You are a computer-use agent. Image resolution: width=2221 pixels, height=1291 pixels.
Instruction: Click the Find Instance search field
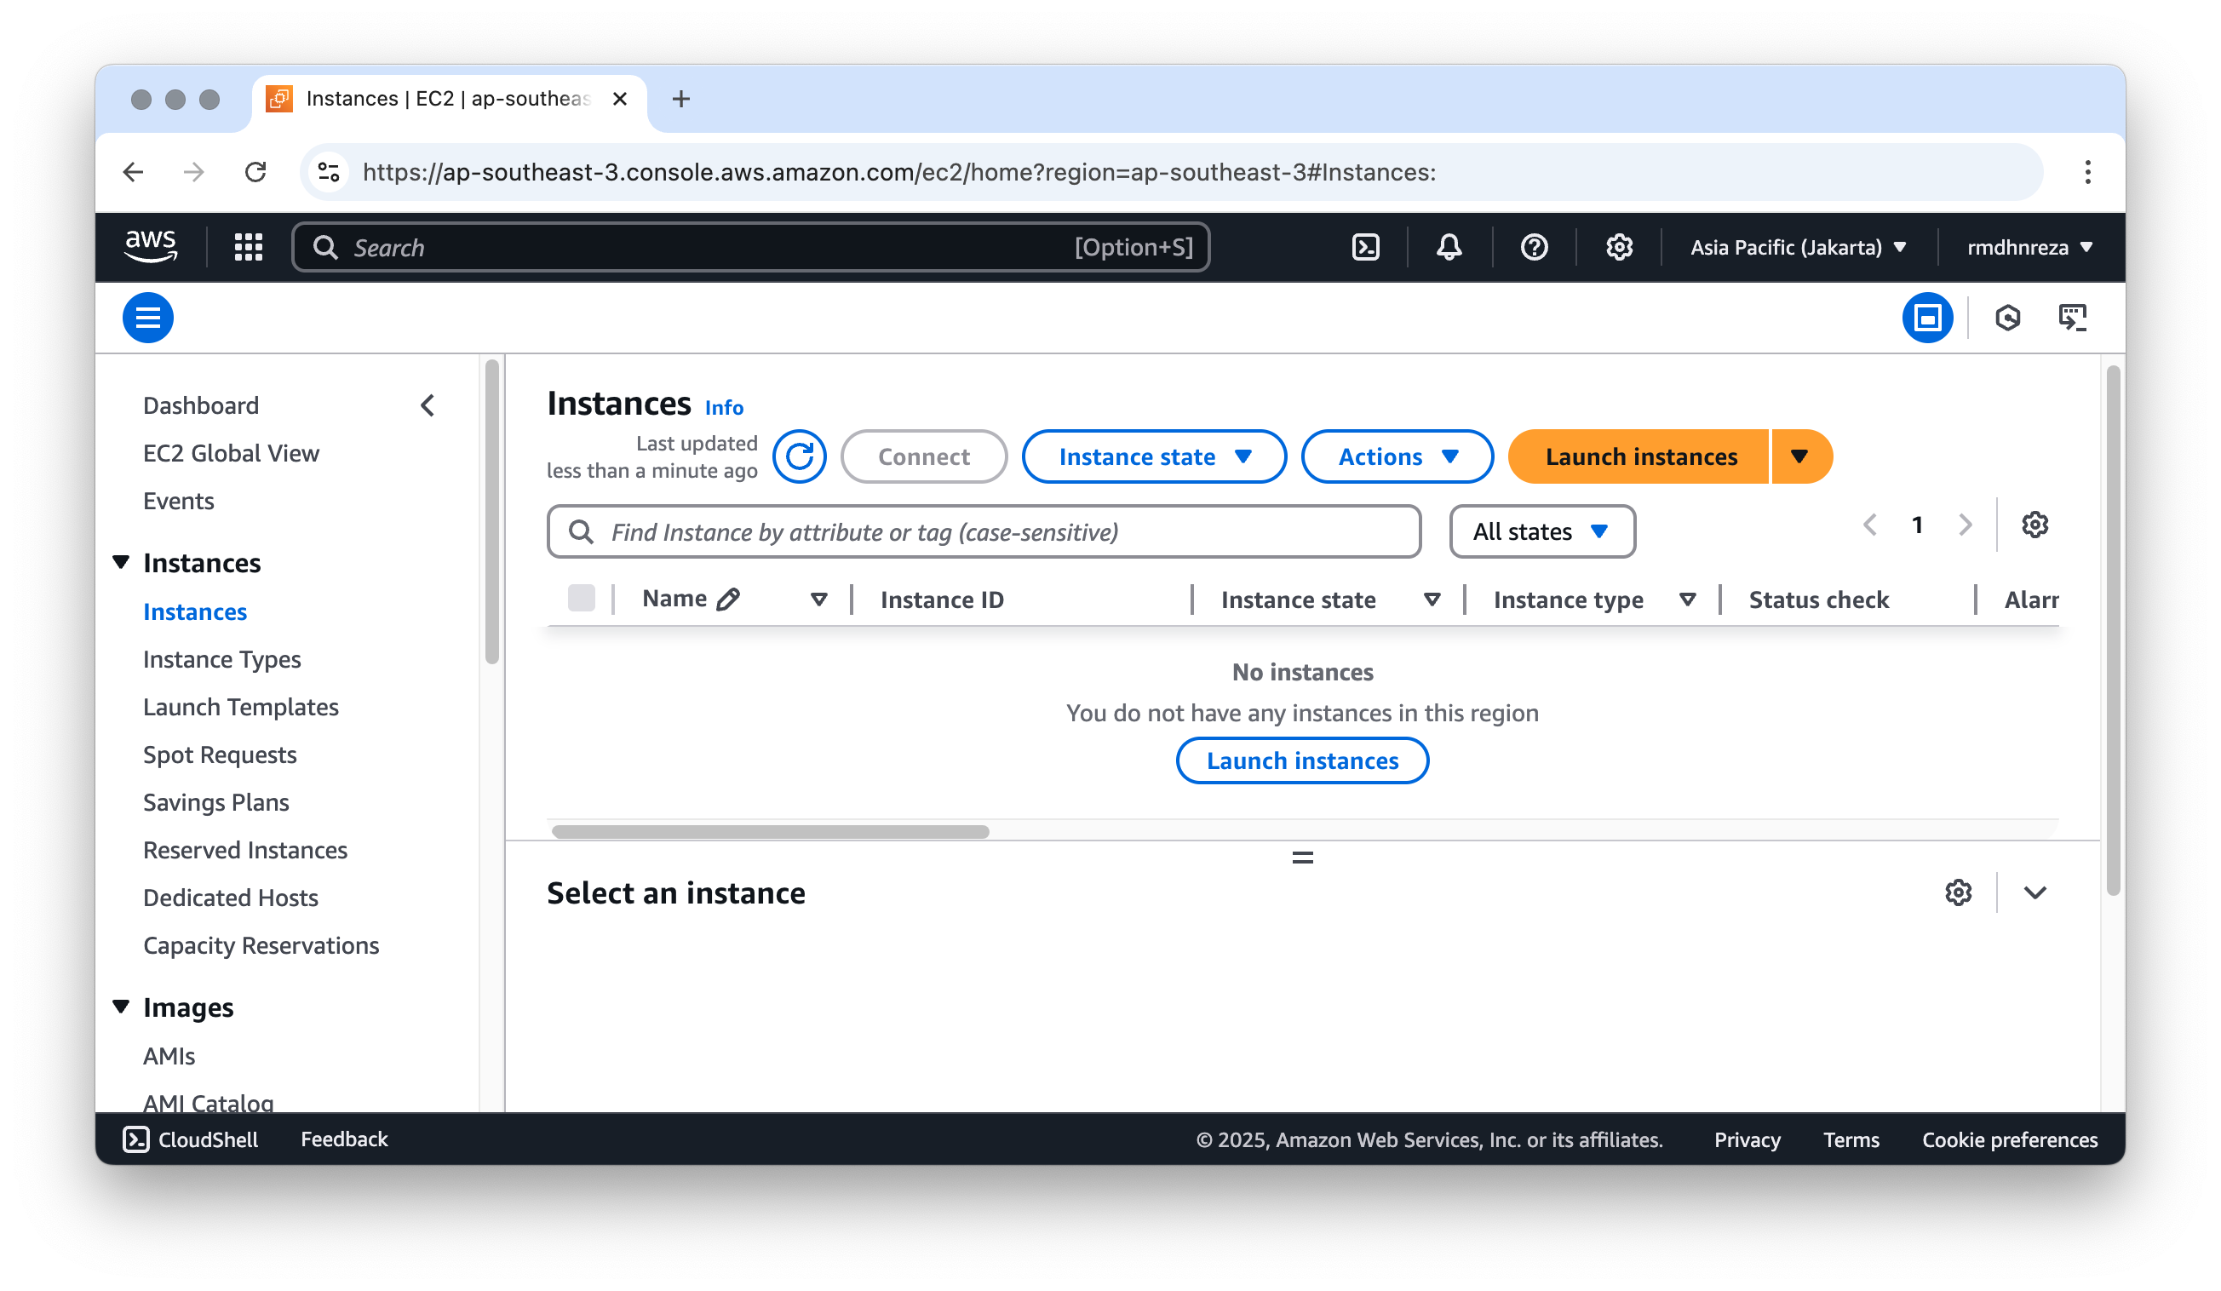(x=984, y=531)
